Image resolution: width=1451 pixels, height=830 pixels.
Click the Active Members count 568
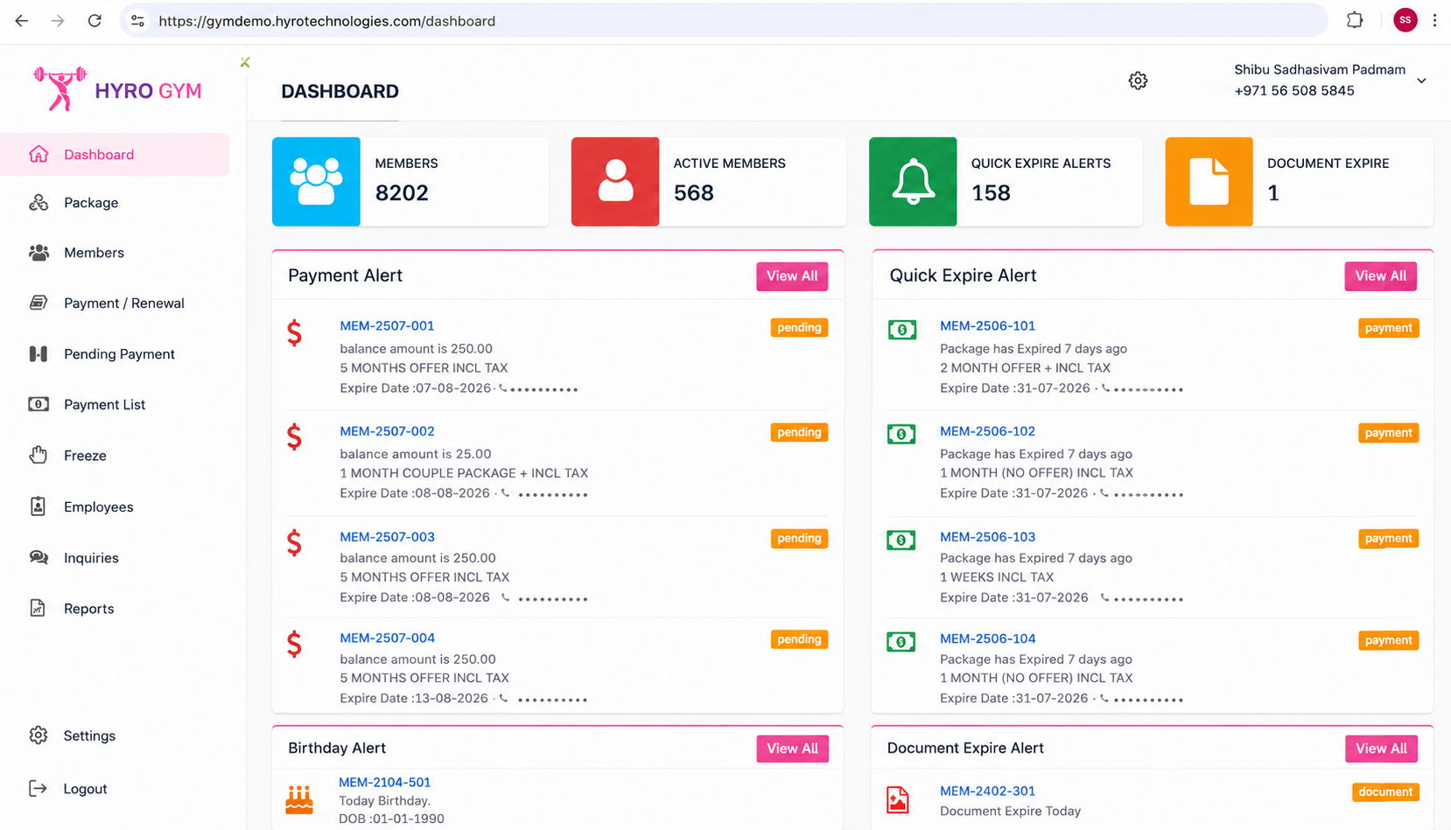(694, 192)
